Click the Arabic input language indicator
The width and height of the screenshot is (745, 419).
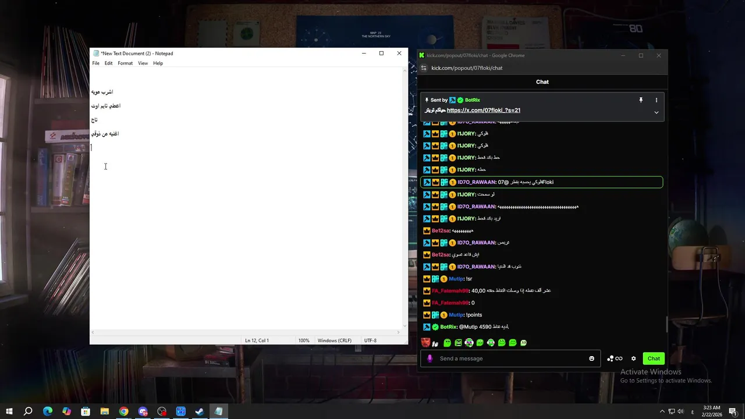point(692,411)
